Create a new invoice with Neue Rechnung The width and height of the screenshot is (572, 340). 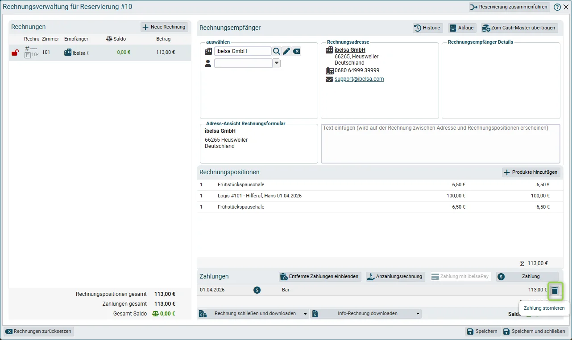tap(164, 27)
